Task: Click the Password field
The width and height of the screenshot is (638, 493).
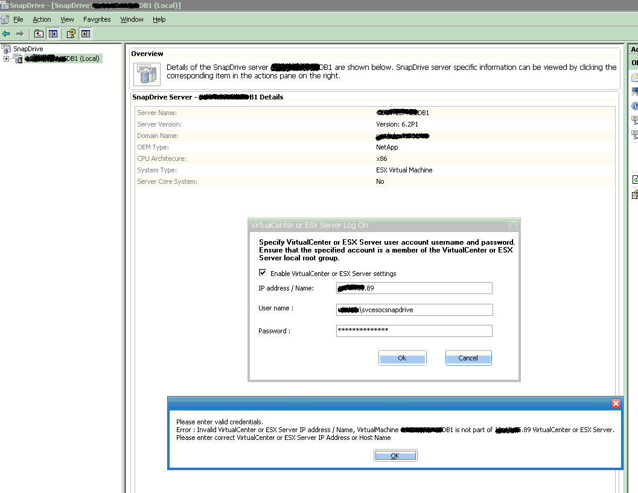Action: [x=414, y=331]
